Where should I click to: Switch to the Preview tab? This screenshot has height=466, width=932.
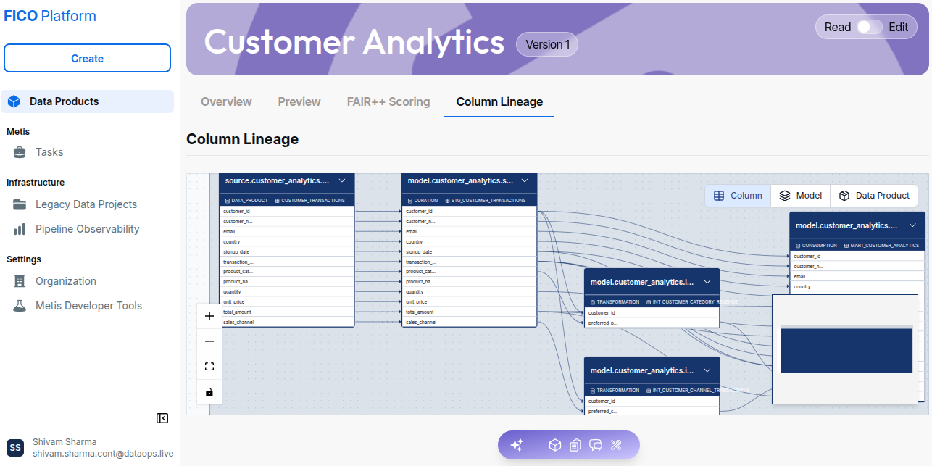tap(299, 102)
